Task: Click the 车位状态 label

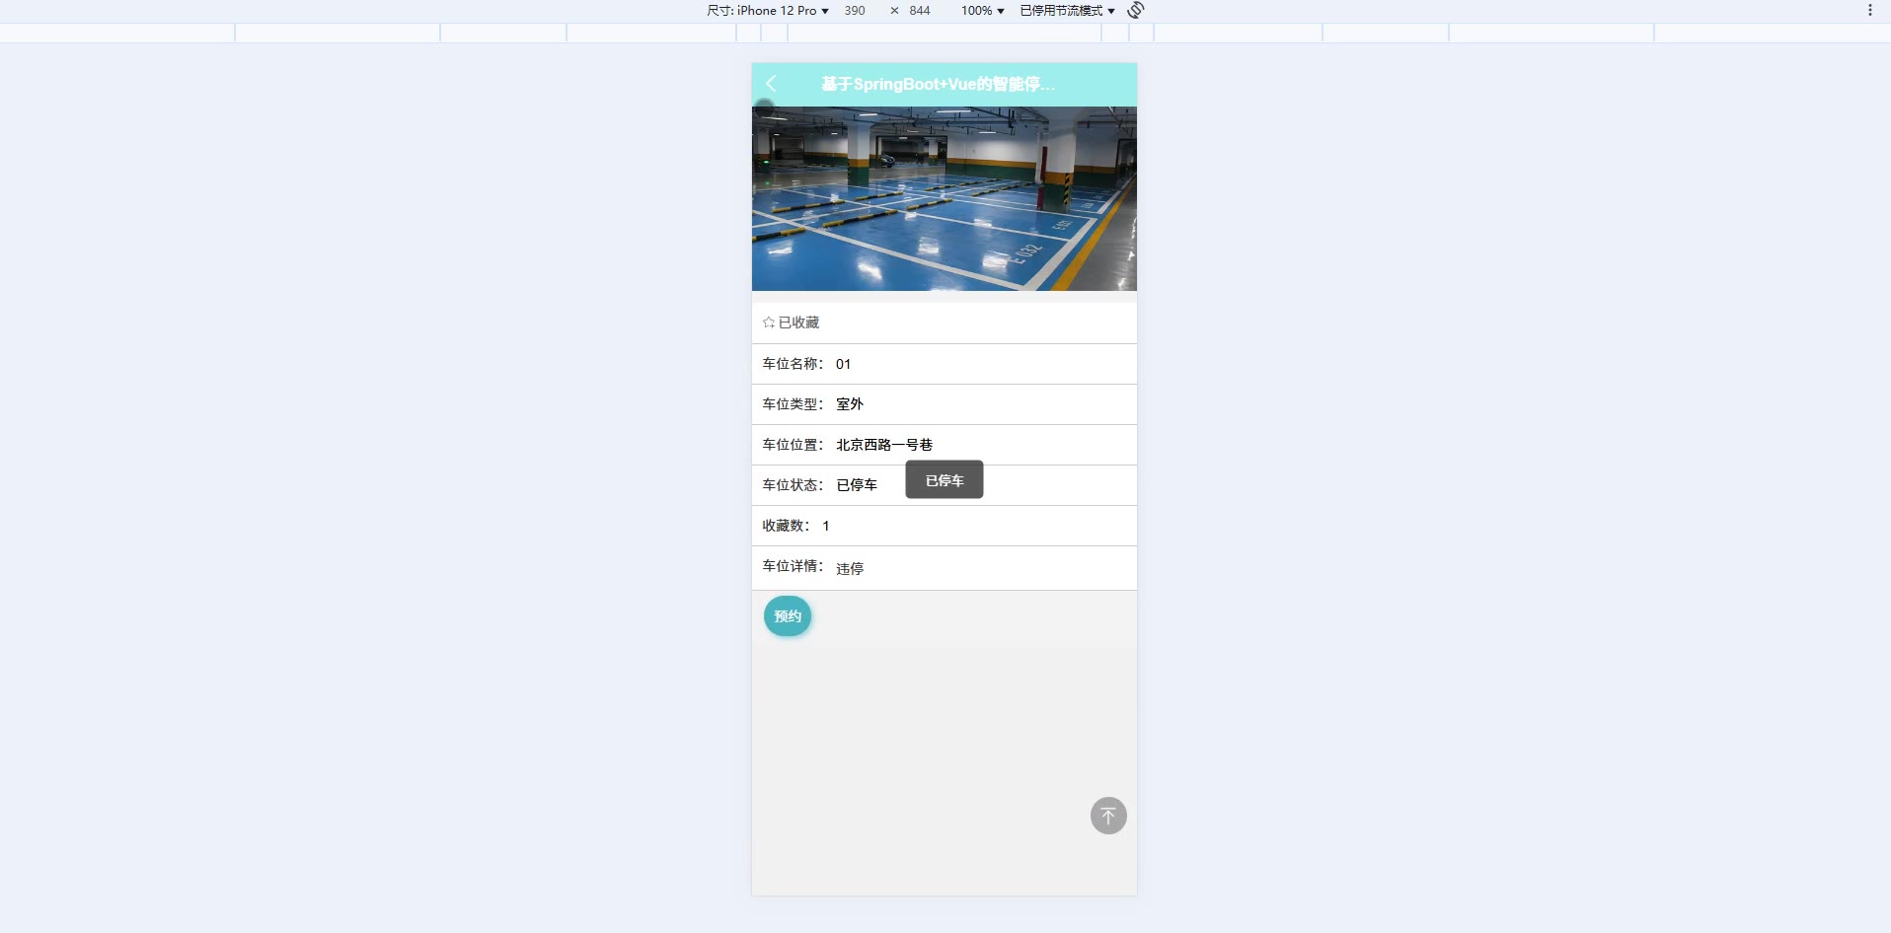Action: tap(793, 485)
